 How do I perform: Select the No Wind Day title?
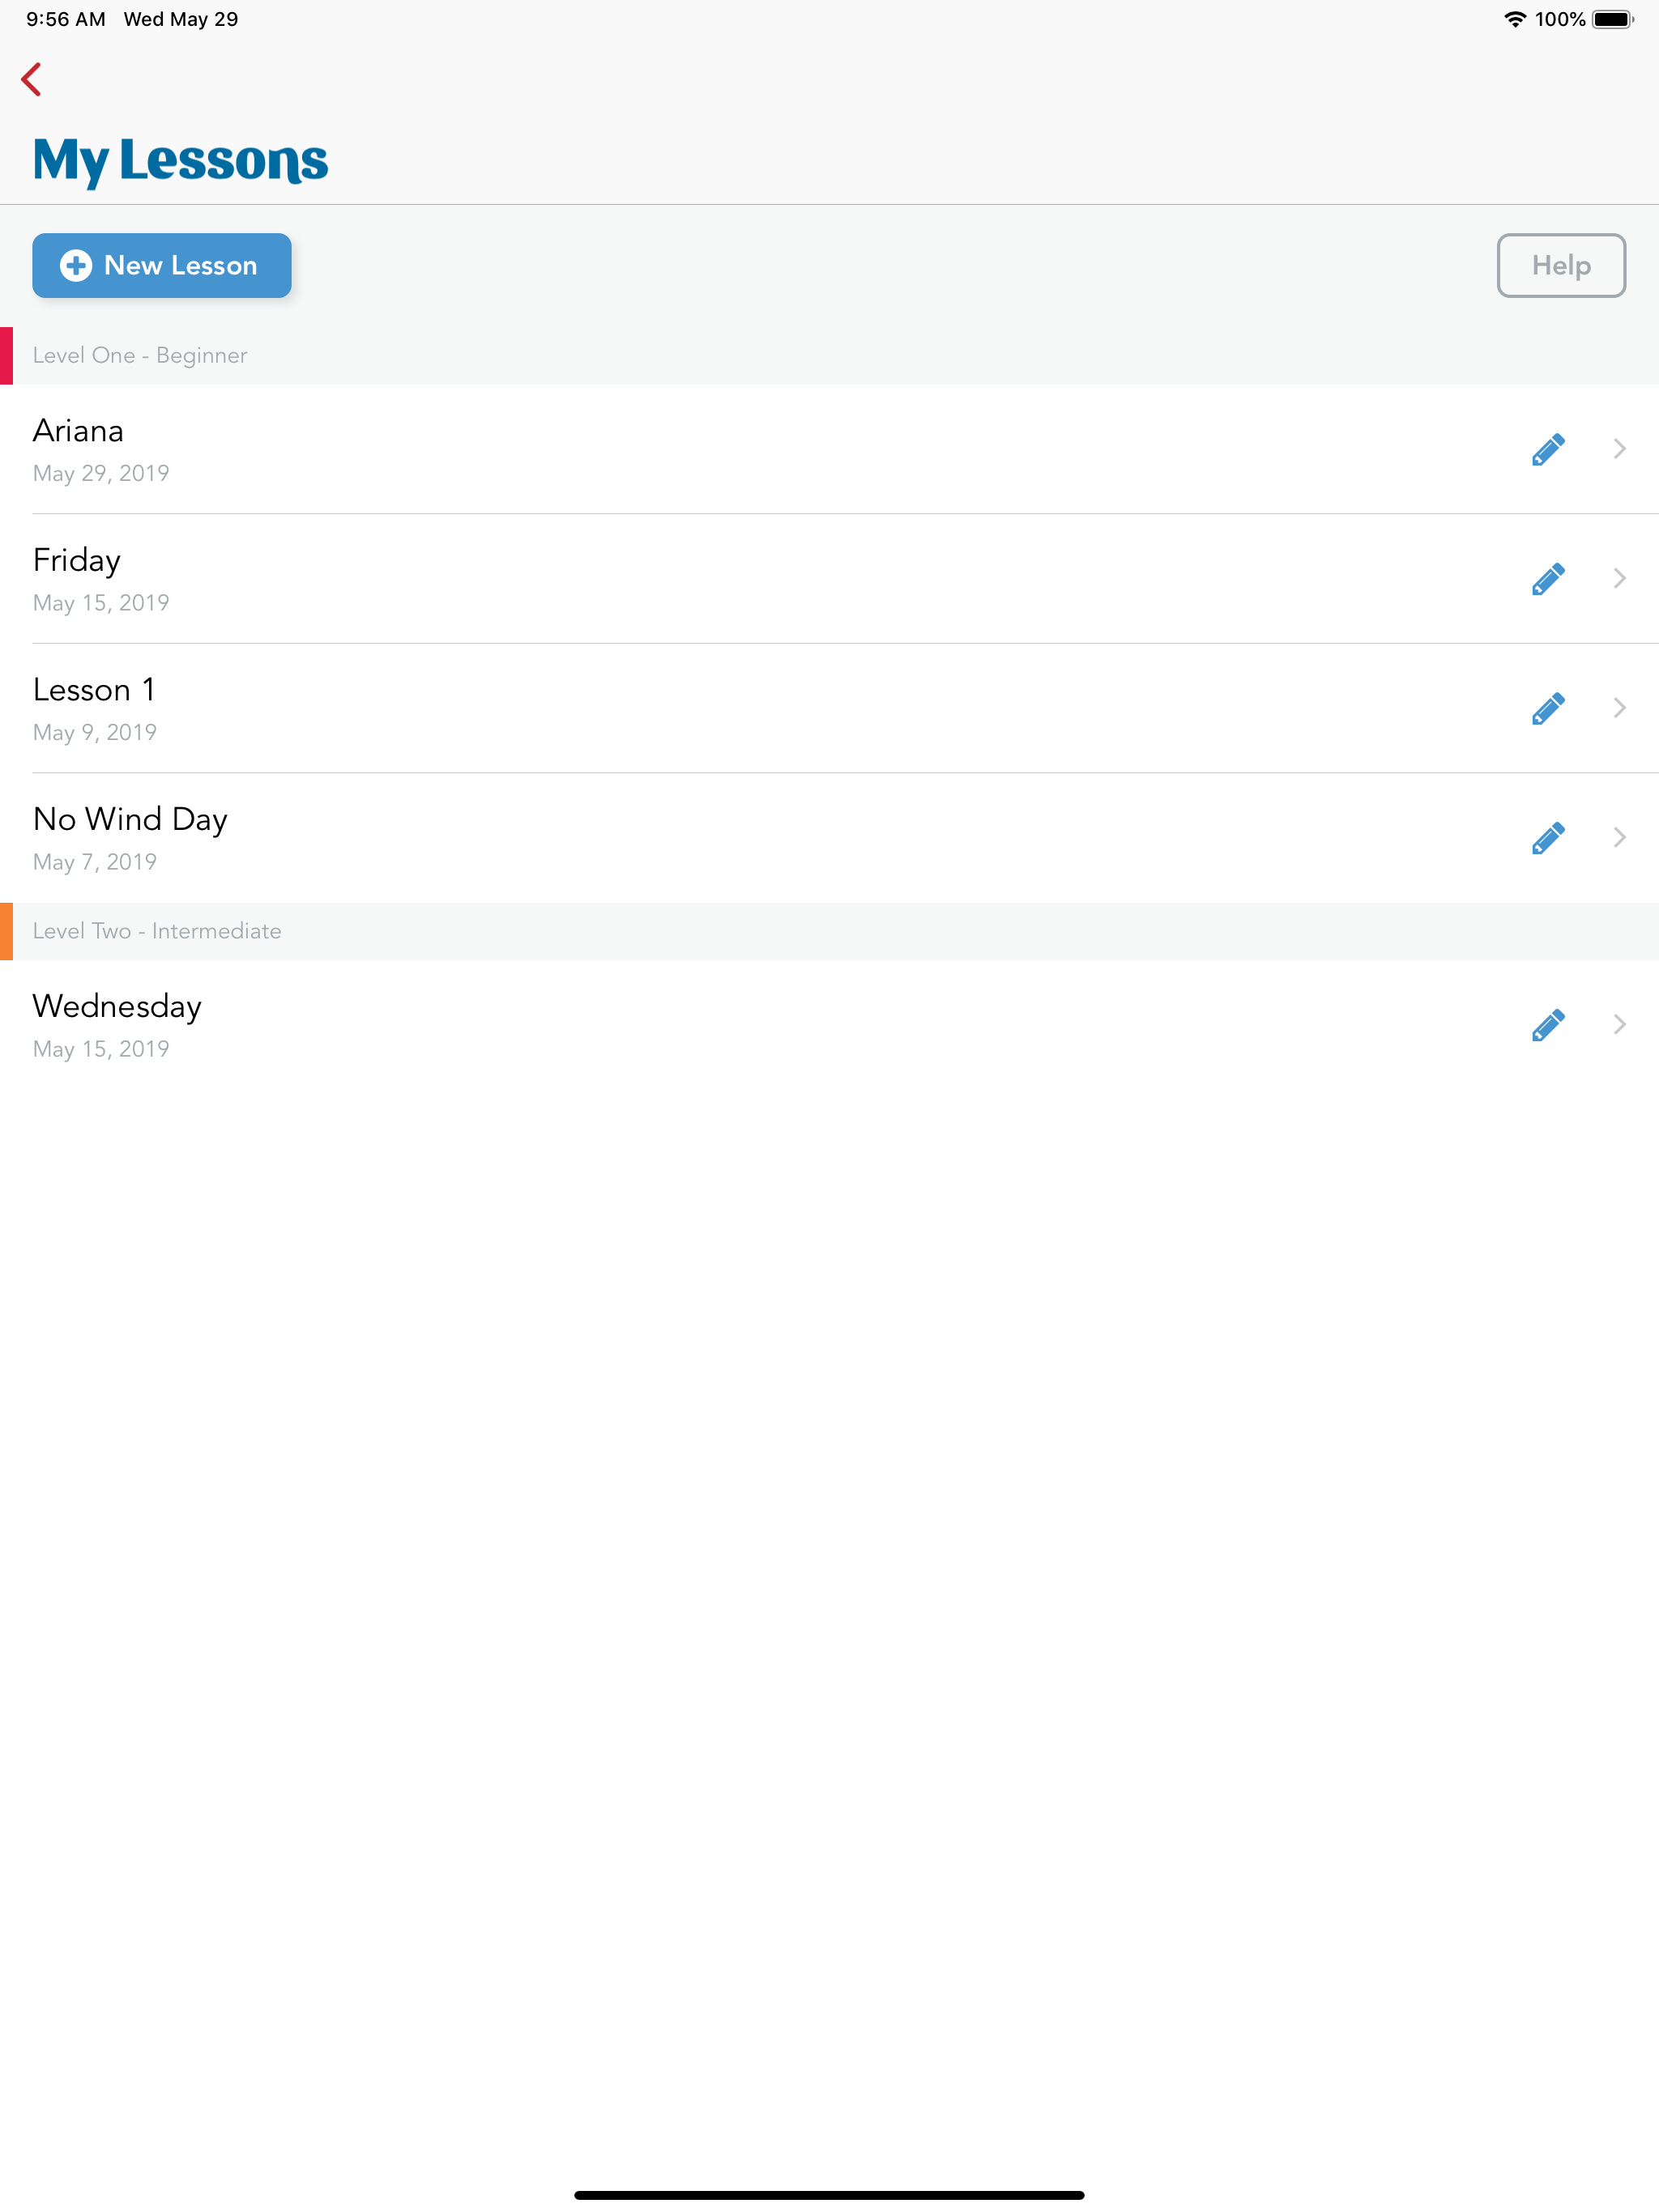coord(130,820)
